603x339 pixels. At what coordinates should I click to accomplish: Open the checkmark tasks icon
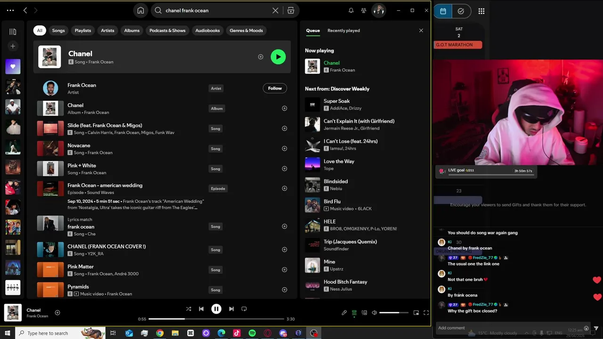(x=461, y=11)
